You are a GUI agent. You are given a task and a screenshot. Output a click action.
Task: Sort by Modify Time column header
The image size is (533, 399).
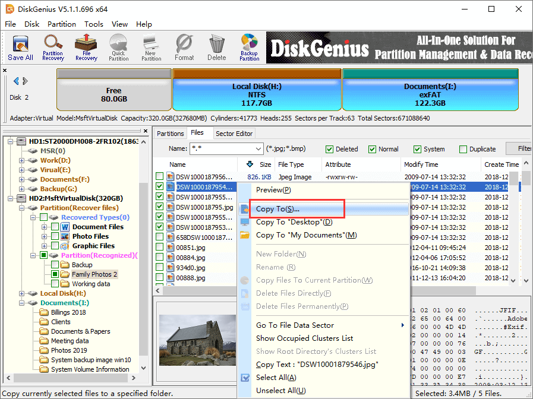[421, 164]
